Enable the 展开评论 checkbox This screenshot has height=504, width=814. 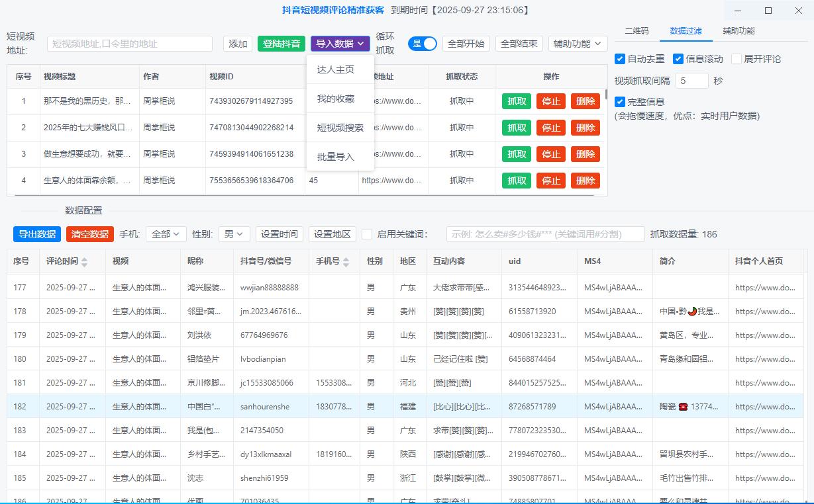point(737,59)
